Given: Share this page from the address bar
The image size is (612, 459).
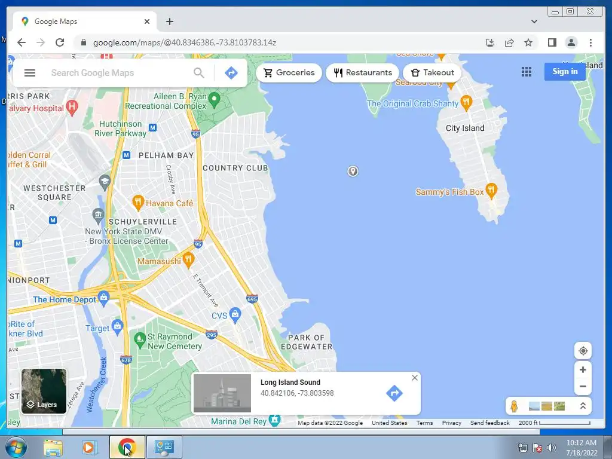Looking at the screenshot, I should (509, 42).
